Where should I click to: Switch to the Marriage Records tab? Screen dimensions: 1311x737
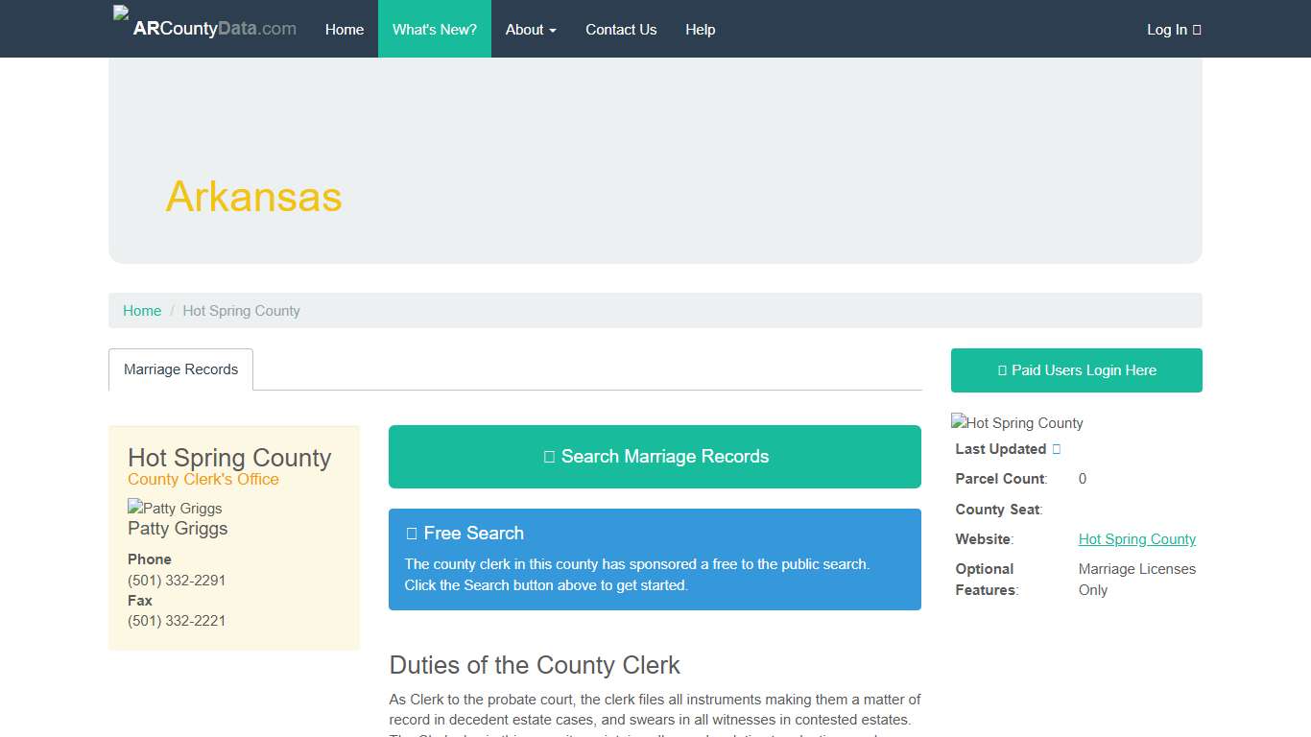pos(180,369)
